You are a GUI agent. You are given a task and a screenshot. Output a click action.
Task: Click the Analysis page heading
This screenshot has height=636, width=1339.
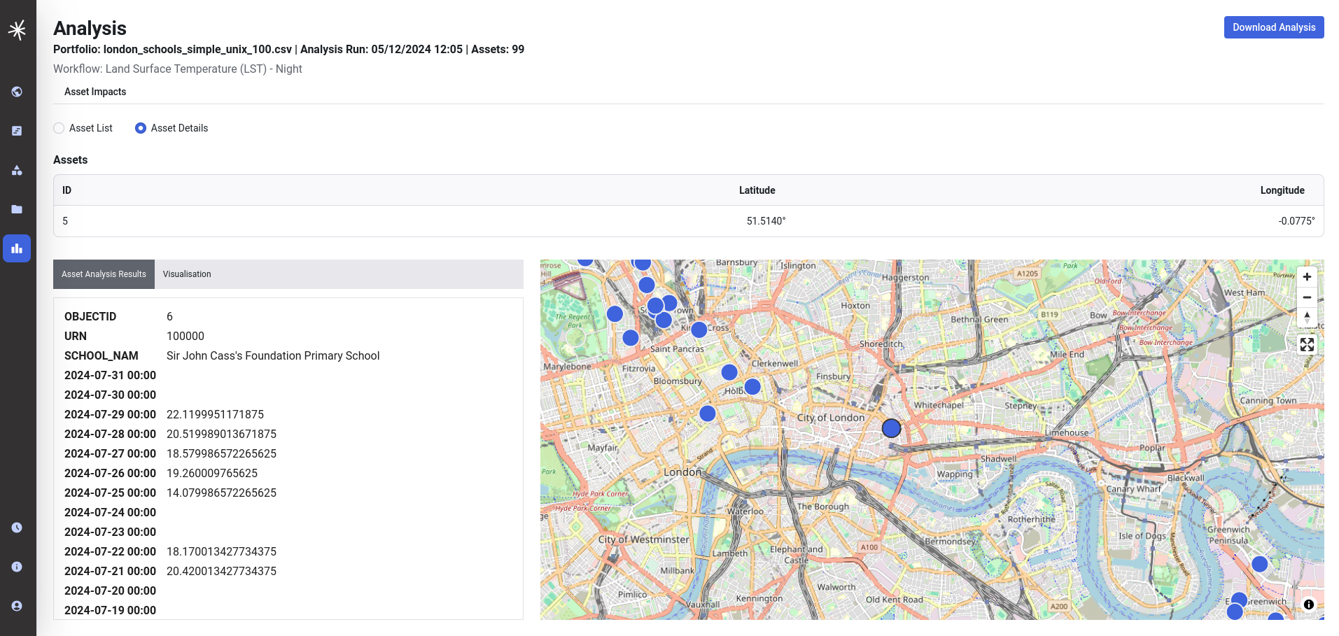[90, 28]
